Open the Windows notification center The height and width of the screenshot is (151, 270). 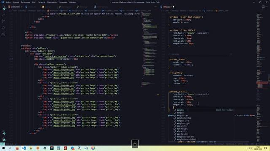click(265, 148)
